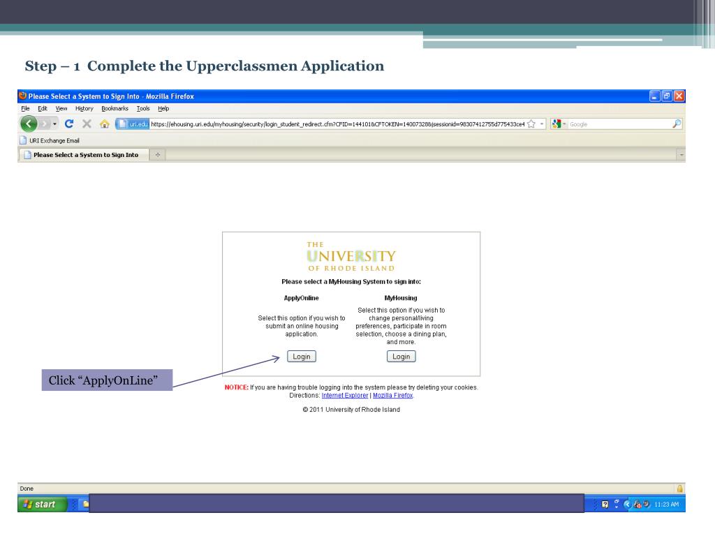The width and height of the screenshot is (715, 536).
Task: Open the Help menu
Action: tap(163, 108)
